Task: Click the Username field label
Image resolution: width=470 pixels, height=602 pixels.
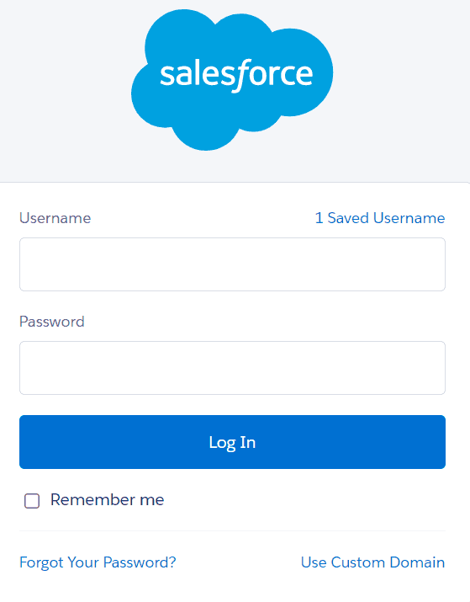Action: tap(55, 218)
